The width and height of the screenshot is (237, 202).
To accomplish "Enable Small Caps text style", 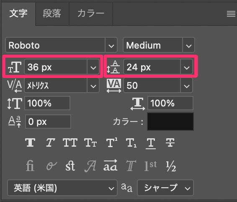I will coord(90,142).
